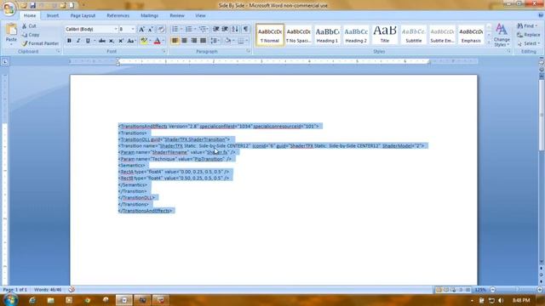Open the Office Button menu

9,8
